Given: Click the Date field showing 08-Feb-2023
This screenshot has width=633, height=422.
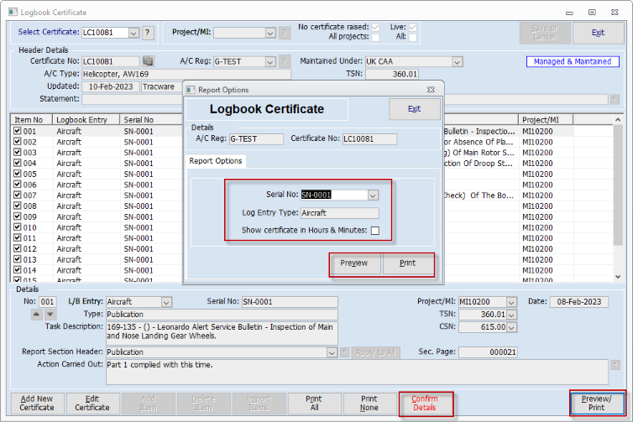Looking at the screenshot, I should tap(579, 302).
